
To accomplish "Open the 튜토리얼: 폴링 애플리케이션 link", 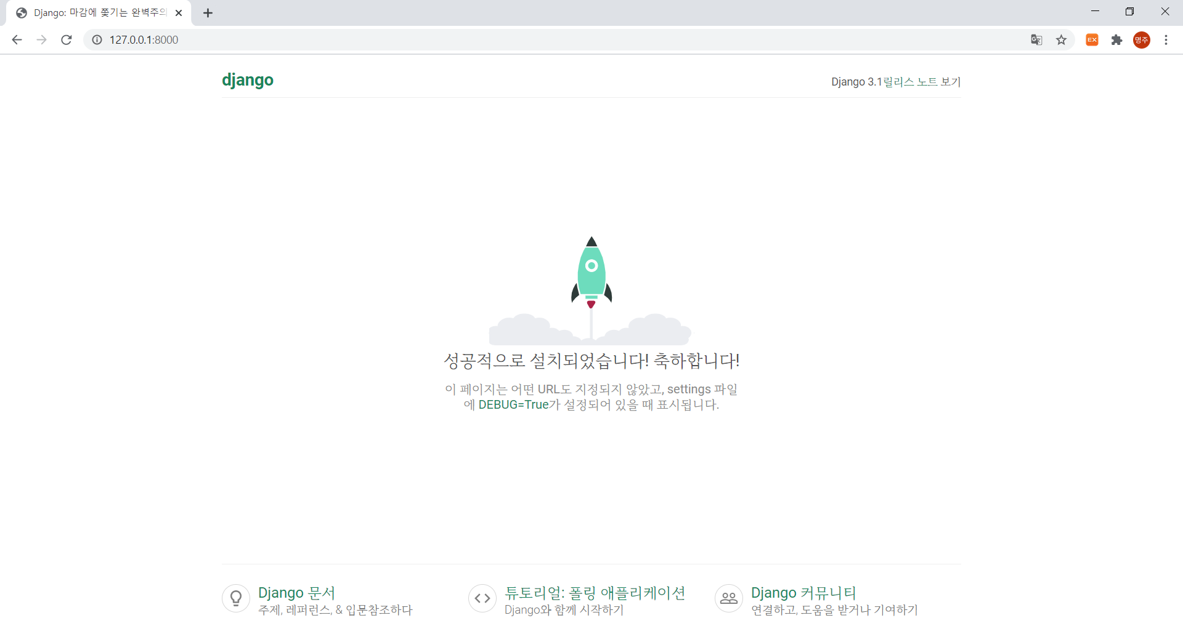I will tap(595, 592).
